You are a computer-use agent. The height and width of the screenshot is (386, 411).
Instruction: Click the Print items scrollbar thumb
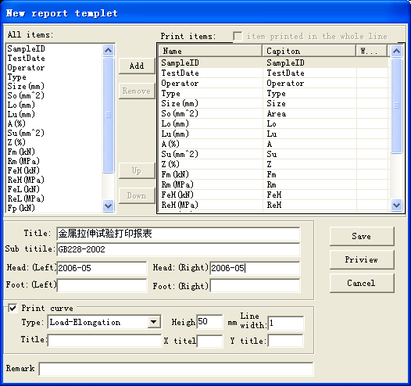tap(396, 105)
